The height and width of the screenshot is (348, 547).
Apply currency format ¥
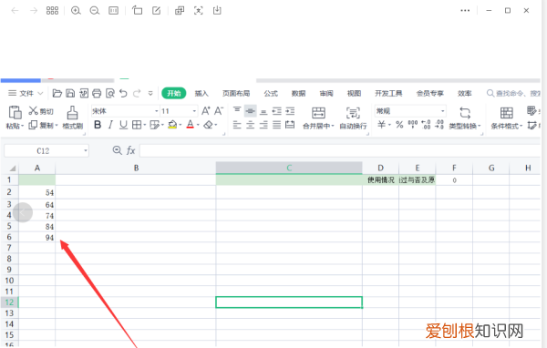[382, 125]
